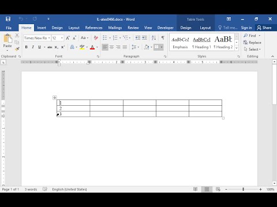Viewport: 277px width, 207px height.
Task: Click Replace in Editing group
Action: [252, 43]
